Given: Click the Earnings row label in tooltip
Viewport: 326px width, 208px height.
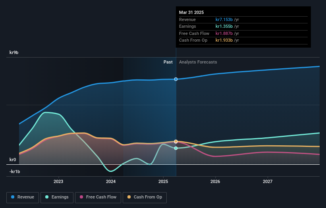Looking at the screenshot, I should tap(187, 26).
